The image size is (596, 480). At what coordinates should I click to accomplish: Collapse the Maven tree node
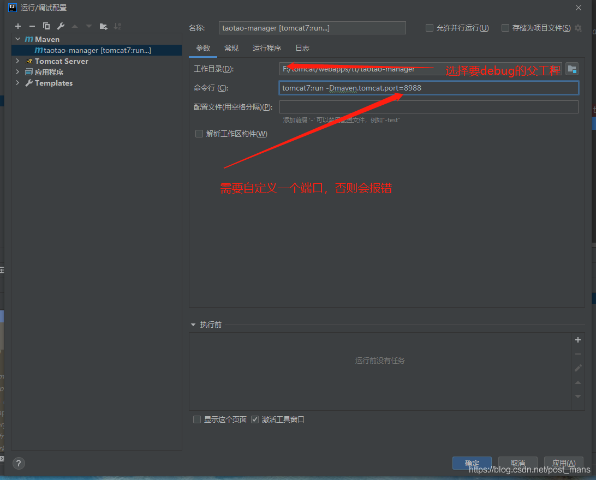(17, 39)
